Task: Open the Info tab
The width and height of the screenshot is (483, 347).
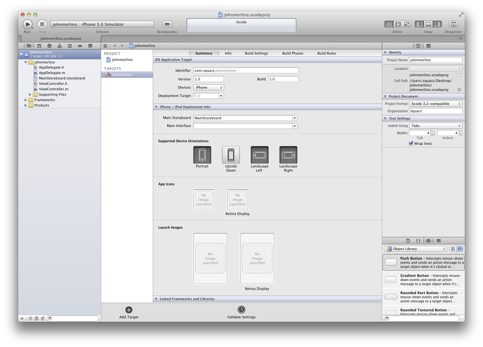Action: tap(228, 53)
